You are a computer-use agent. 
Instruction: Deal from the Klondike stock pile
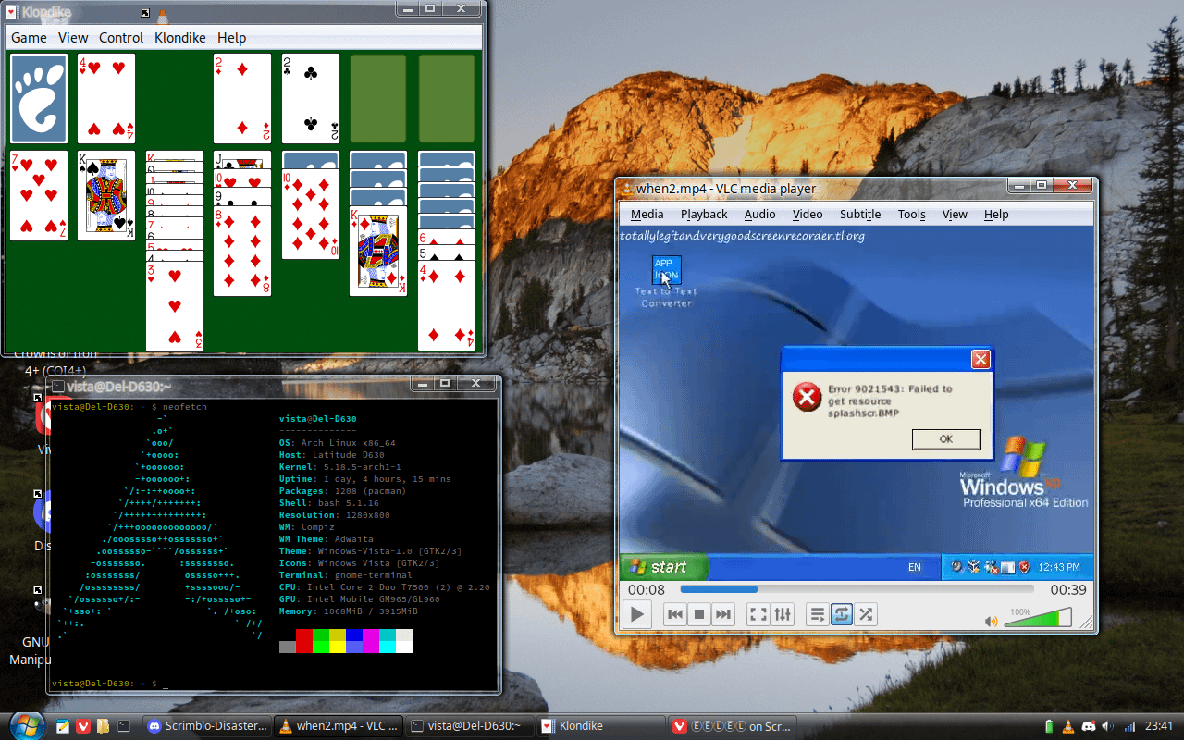click(x=39, y=98)
